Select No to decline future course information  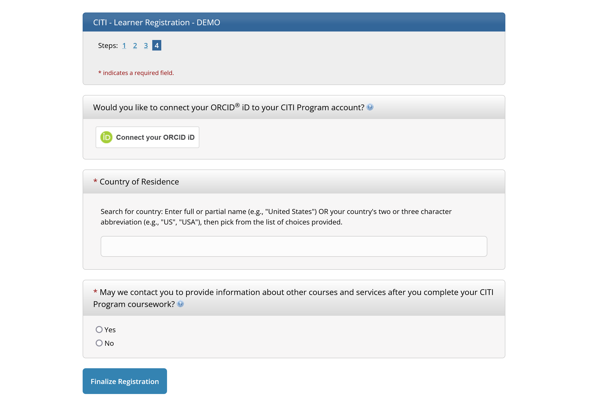point(99,343)
